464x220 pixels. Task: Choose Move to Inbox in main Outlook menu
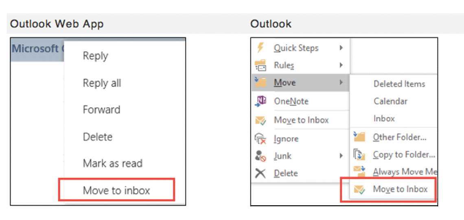tap(301, 120)
